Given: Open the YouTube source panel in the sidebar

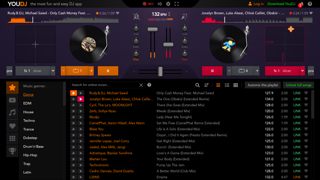Looking at the screenshot, I should [x=12, y=100].
